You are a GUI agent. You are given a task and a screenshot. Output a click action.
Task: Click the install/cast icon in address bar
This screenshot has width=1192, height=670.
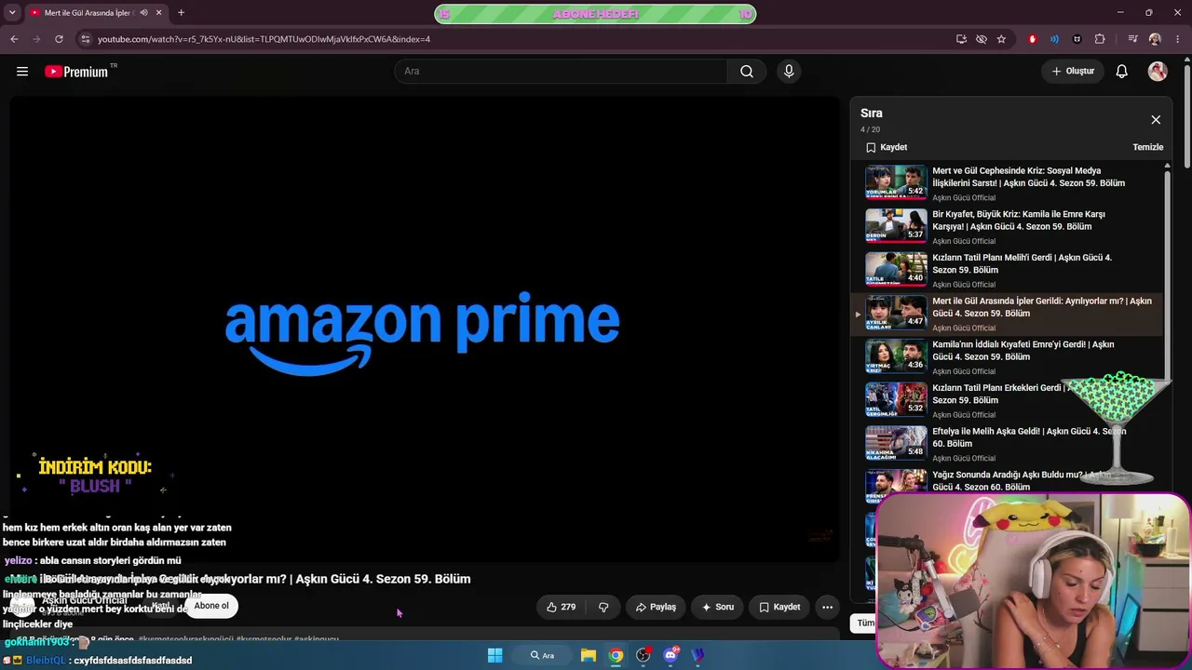click(x=961, y=39)
